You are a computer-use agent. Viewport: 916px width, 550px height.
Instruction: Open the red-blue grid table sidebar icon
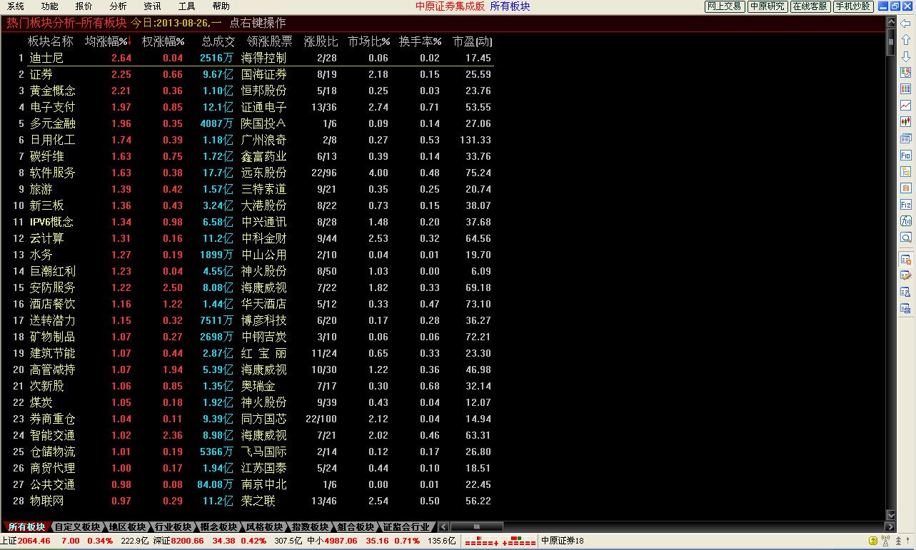pos(905,89)
